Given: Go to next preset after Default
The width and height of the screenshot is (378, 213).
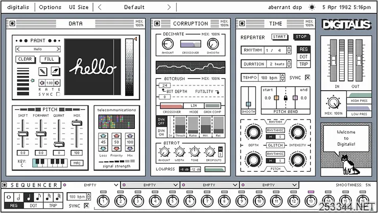Looking at the screenshot, I should click(x=169, y=7).
